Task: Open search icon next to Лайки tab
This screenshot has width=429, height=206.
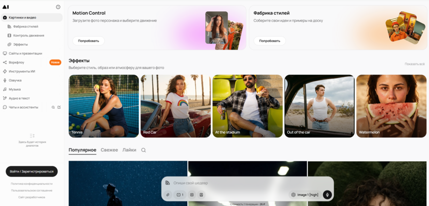Action: pyautogui.click(x=143, y=150)
